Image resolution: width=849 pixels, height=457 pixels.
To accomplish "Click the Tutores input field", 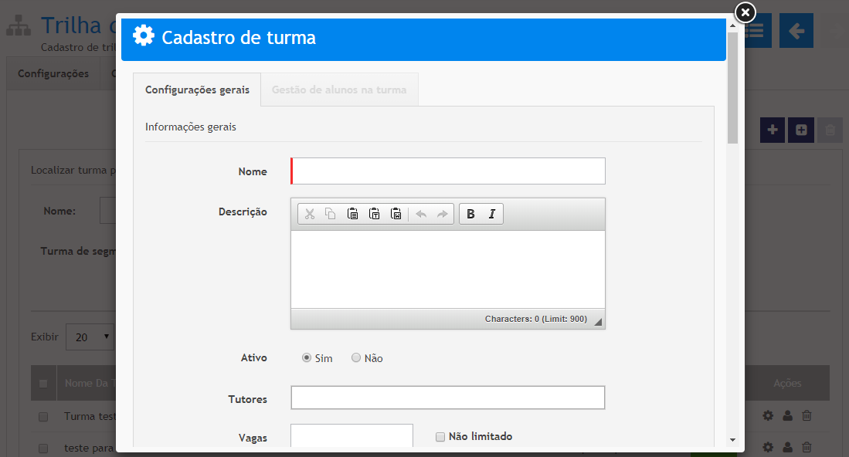I will [447, 398].
